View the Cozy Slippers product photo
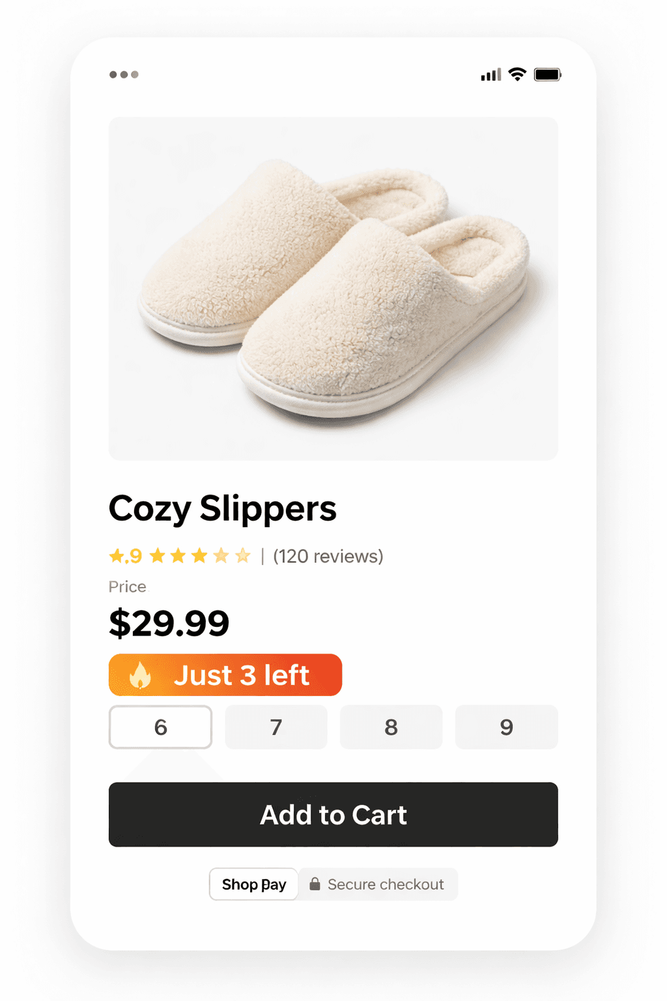The height and width of the screenshot is (1001, 667). [x=333, y=287]
